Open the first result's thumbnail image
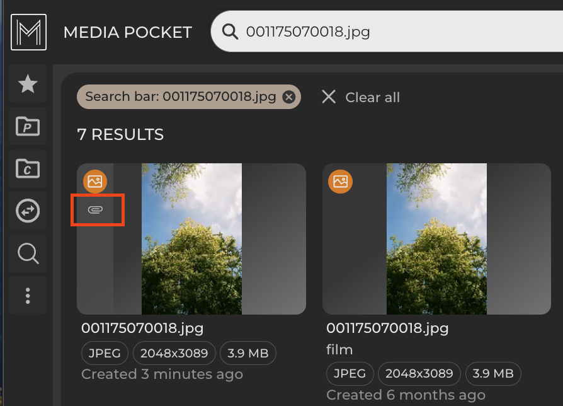This screenshot has width=563, height=406. point(191,239)
